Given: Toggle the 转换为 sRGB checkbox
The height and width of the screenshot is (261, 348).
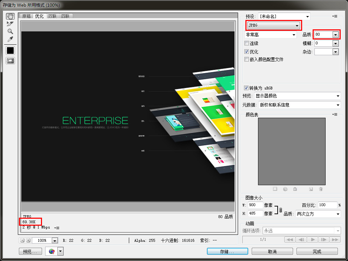Looking at the screenshot, I should tap(246, 88).
